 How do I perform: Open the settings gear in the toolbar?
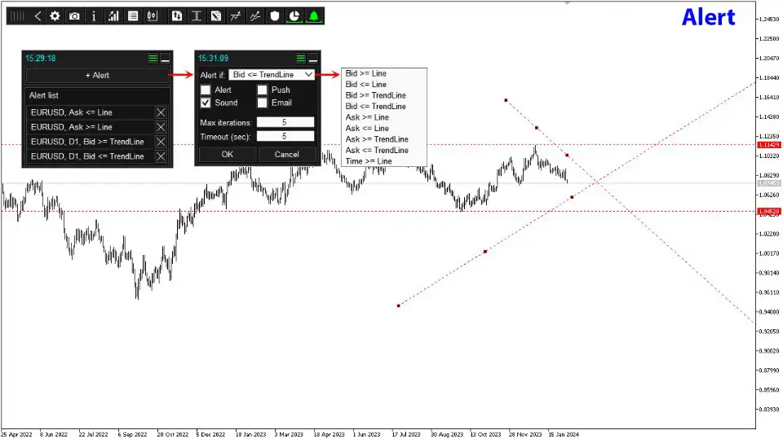tap(55, 15)
